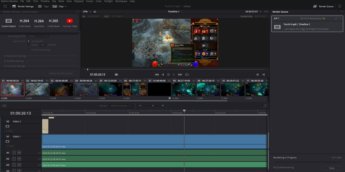Open the Encoding Profile dropdown
Image resolution: width=345 pixels, height=172 pixels.
38,36
